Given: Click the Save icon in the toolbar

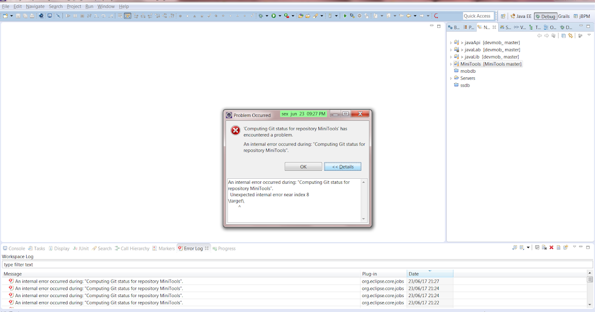Looking at the screenshot, I should [18, 15].
